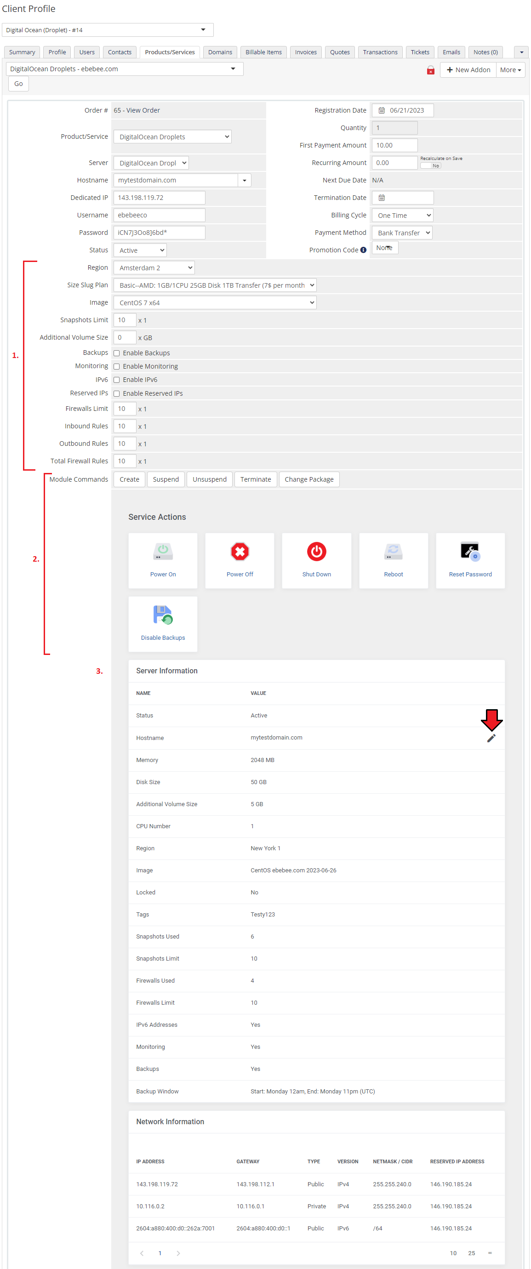This screenshot has width=531, height=1269.
Task: Go to next page in Network Information
Action: pyautogui.click(x=178, y=1253)
